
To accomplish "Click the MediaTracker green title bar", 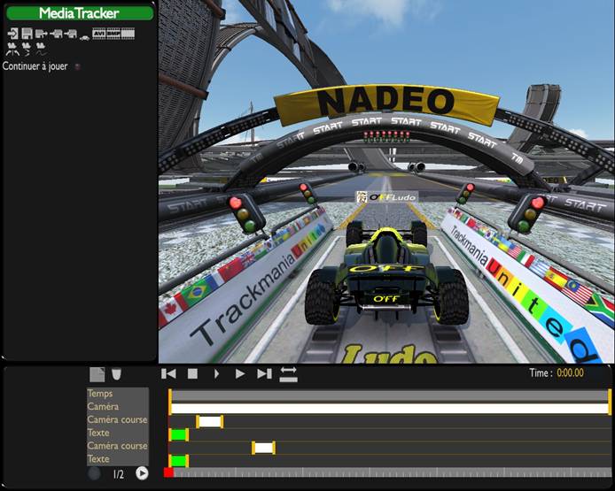I will point(80,13).
